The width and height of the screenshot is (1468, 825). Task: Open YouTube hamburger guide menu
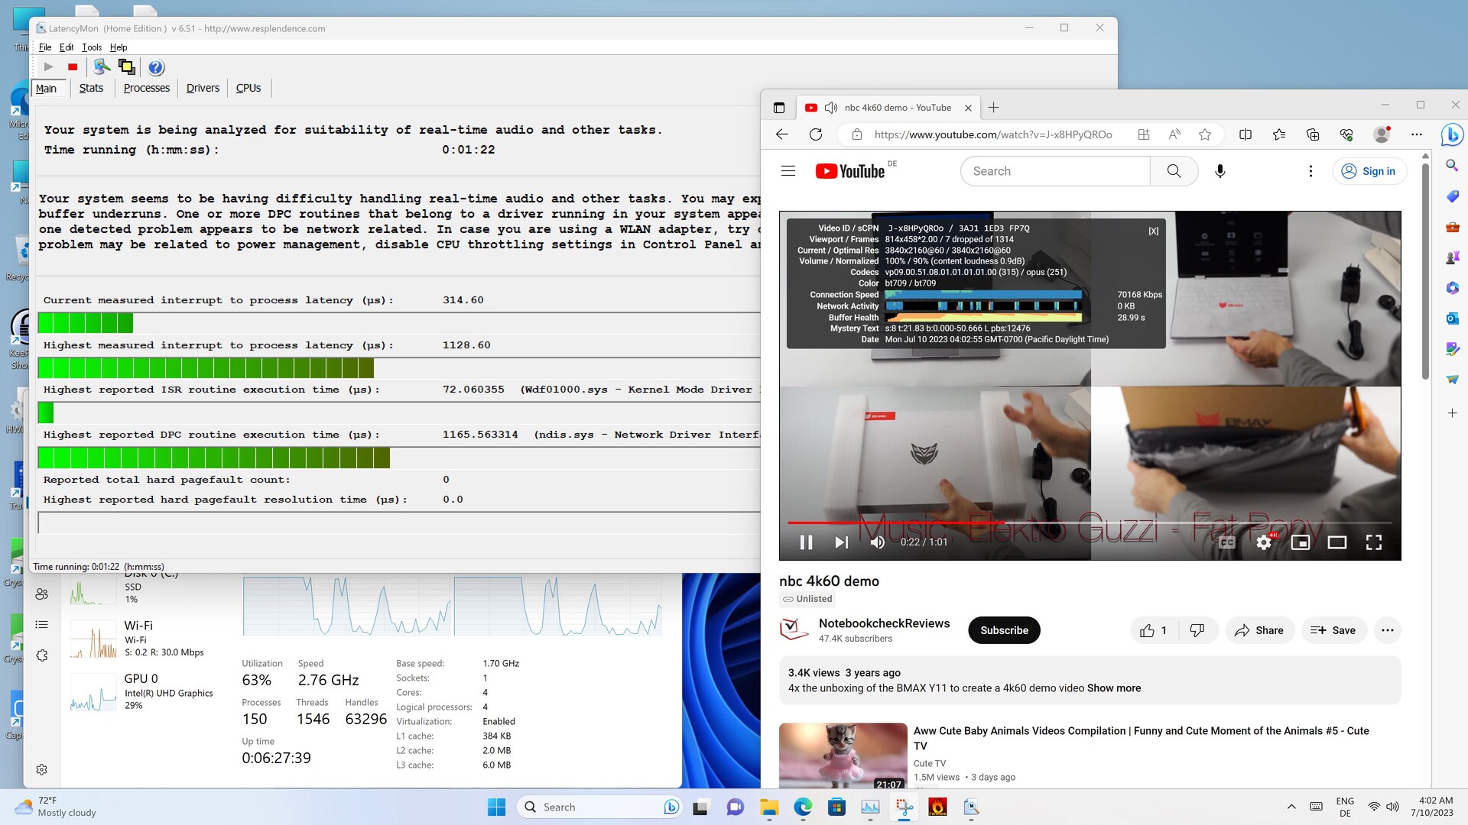point(788,171)
